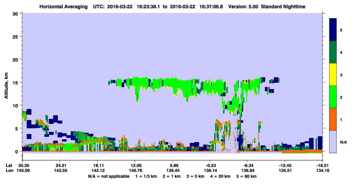
Task: Click the yellow color bar segment 3
Action: (x=333, y=74)
